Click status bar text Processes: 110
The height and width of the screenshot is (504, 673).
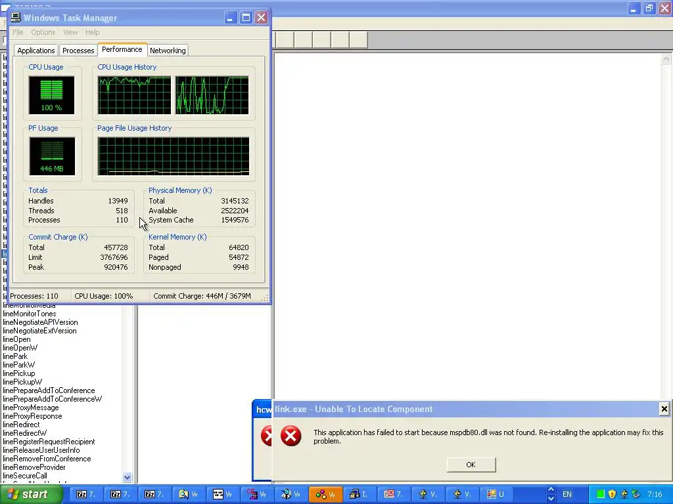point(34,296)
